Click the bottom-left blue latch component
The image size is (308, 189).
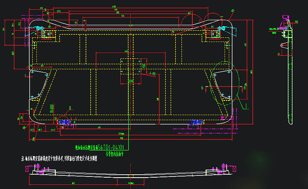click(x=63, y=121)
